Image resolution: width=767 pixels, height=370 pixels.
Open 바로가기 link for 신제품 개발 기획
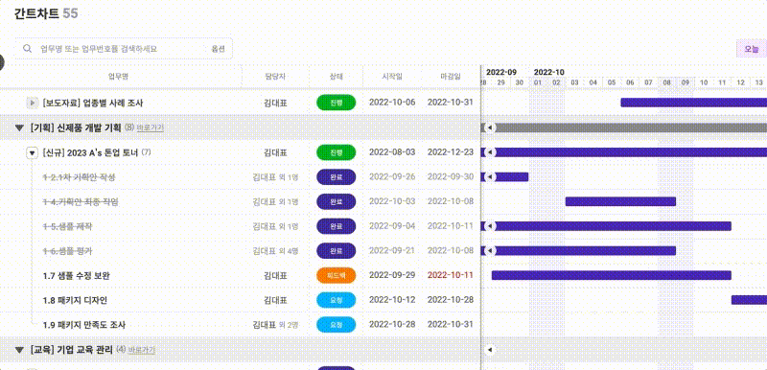[x=151, y=128]
